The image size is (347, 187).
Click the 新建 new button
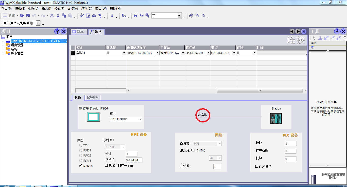[x=9, y=16]
